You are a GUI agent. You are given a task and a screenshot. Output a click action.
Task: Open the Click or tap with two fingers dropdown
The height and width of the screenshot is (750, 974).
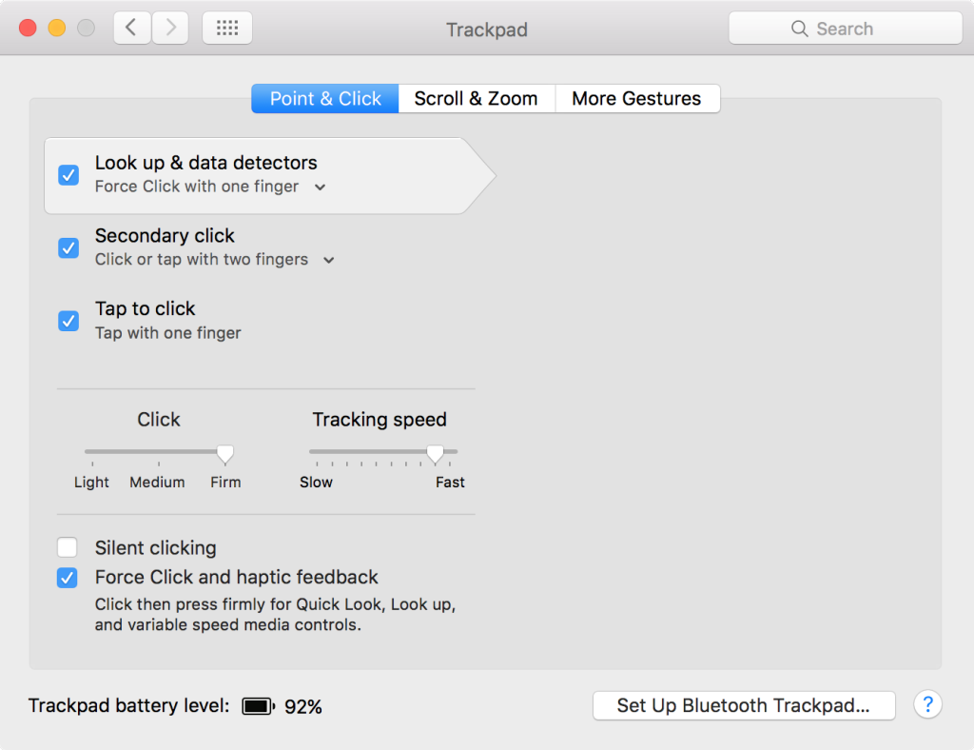[329, 260]
